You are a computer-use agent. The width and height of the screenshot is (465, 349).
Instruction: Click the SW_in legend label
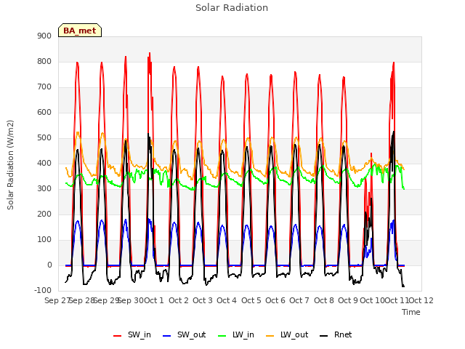pyautogui.click(x=139, y=334)
